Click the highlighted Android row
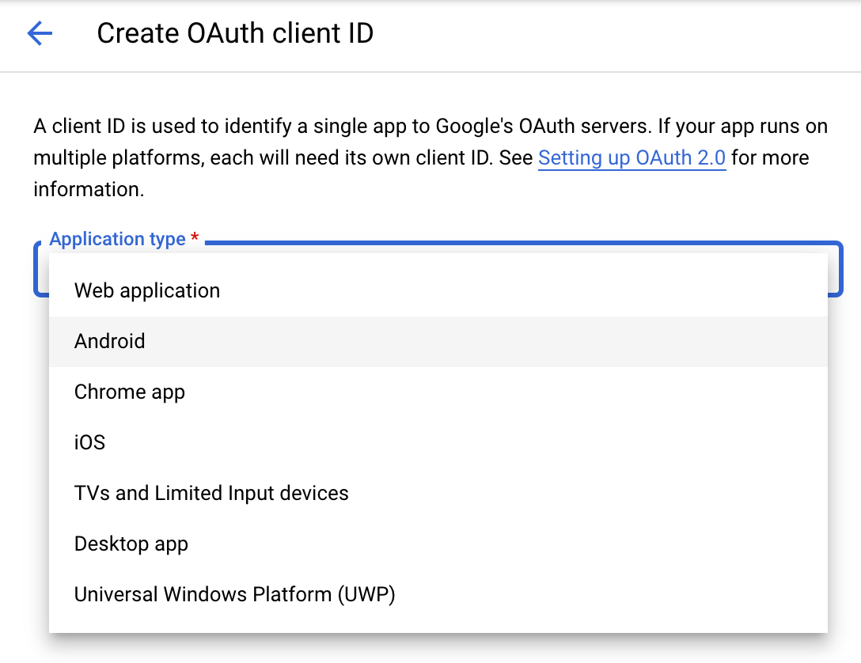Viewport: 861px width, 663px height. [x=438, y=341]
